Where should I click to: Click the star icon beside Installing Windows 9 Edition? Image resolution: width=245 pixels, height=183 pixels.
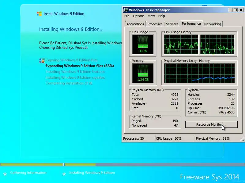64,174
